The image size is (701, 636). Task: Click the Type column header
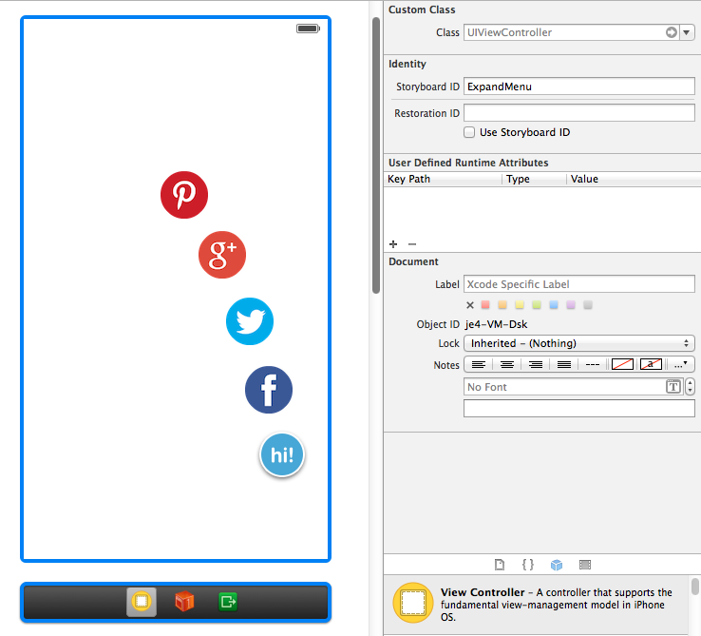click(x=534, y=179)
